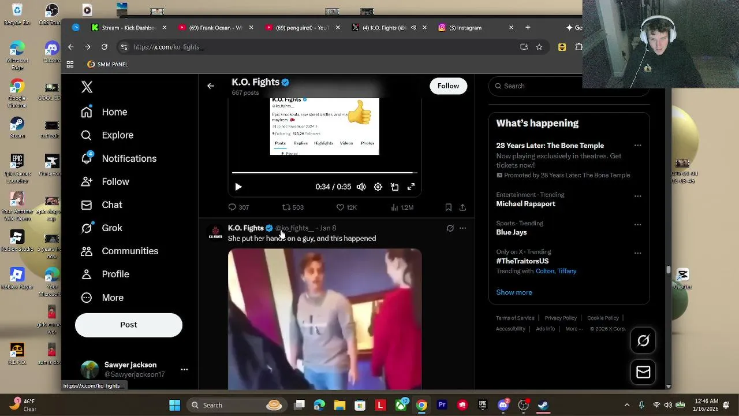Enter fullscreen on the video

411,187
